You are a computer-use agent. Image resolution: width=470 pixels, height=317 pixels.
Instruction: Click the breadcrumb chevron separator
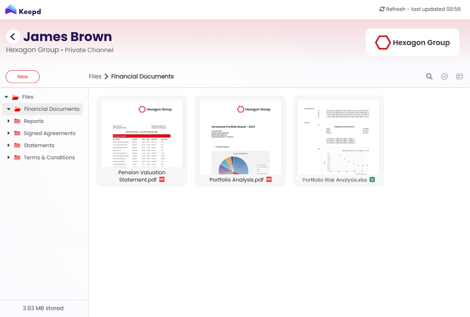(106, 76)
